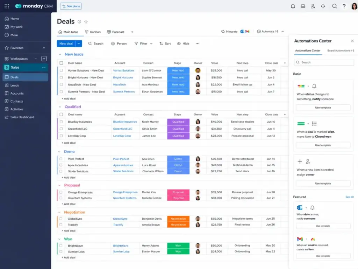The height and width of the screenshot is (269, 358).
Task: Open the apps grid menu icon
Action: [7, 6]
